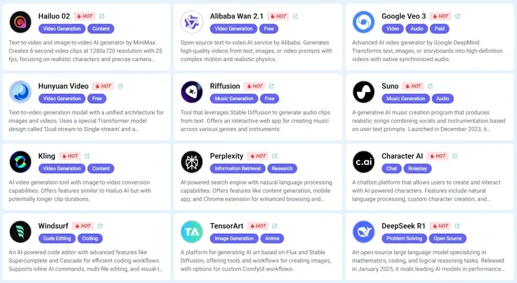Open the external link icon beside Alibaba Wan 2.1
The image size is (517, 283).
click(295, 16)
